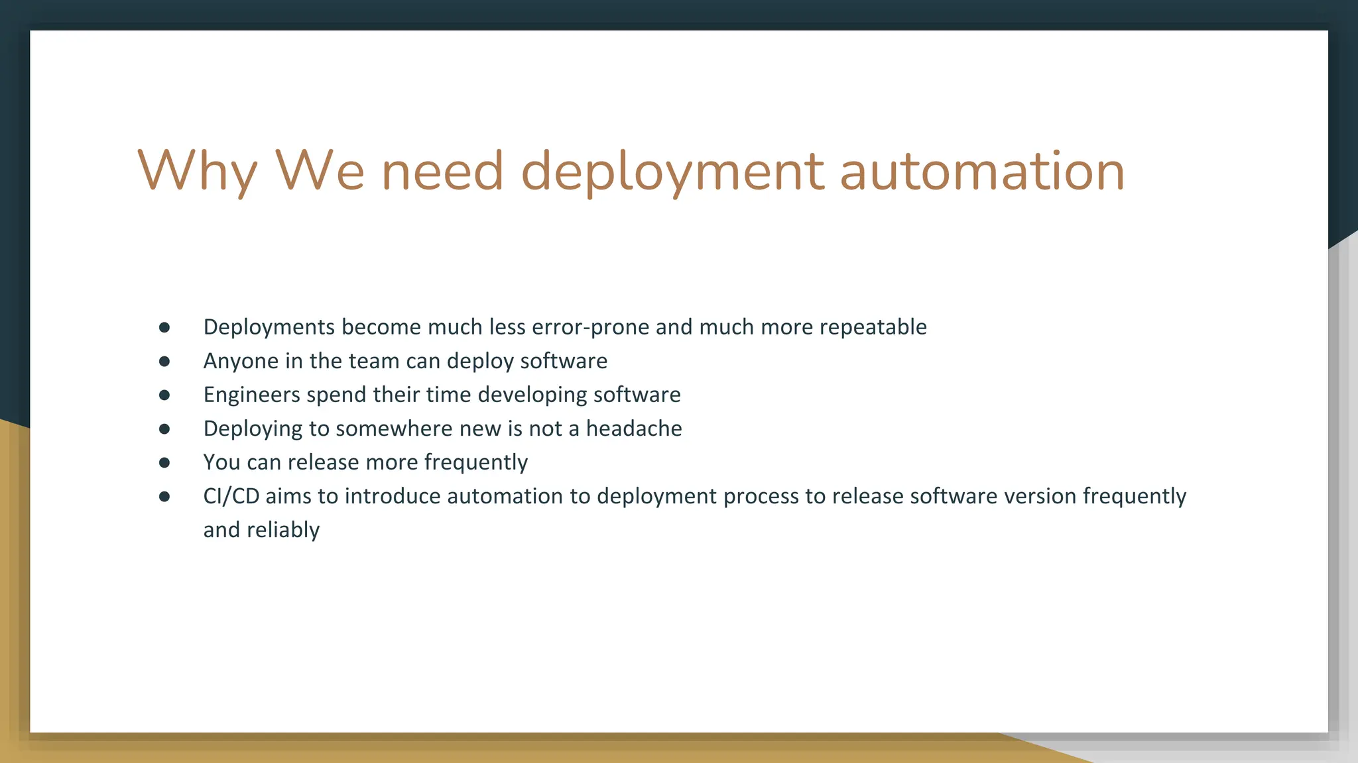Click the word 'frequently' ending the last bullet
The image size is (1358, 763).
pyautogui.click(x=1134, y=496)
